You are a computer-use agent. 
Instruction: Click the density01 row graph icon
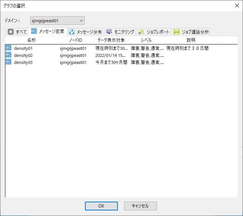pyautogui.click(x=8, y=48)
